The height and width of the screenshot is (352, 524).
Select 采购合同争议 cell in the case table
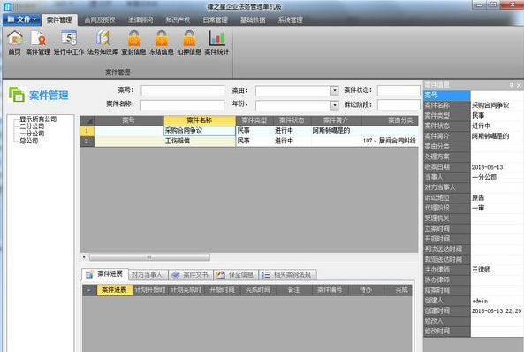click(200, 131)
